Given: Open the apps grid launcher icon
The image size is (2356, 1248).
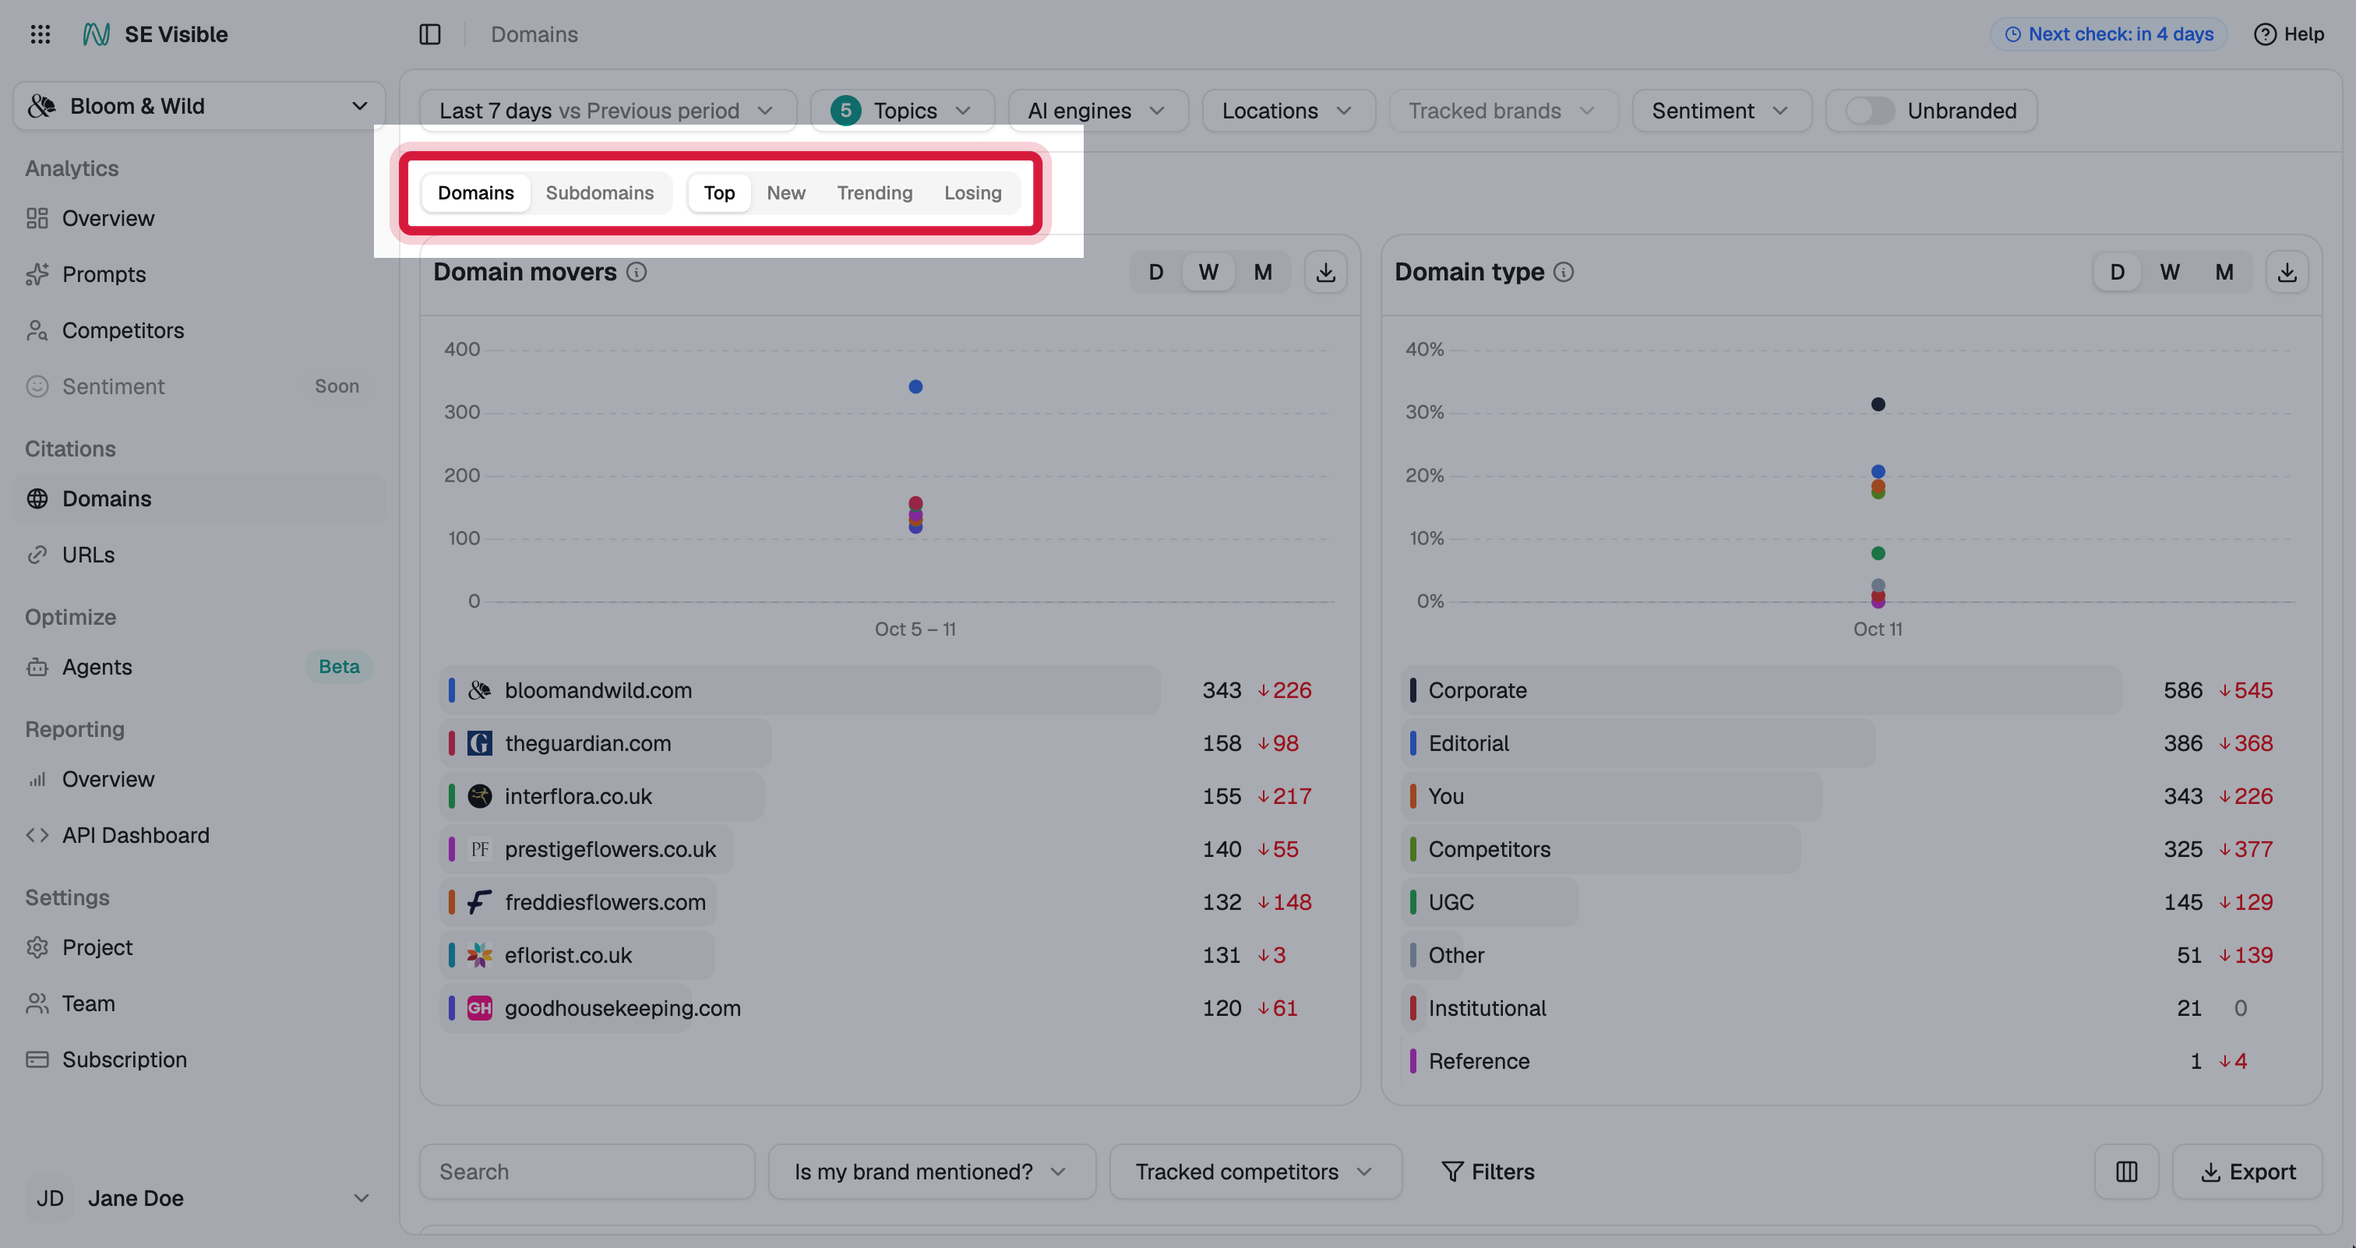Looking at the screenshot, I should (x=41, y=33).
